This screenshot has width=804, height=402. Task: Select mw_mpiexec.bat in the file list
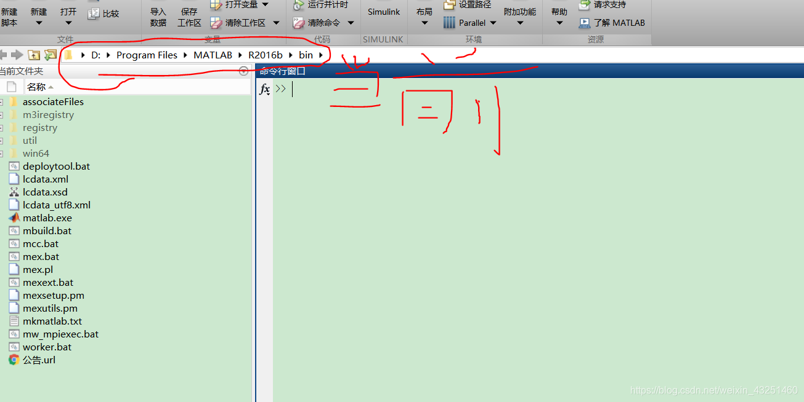[60, 334]
